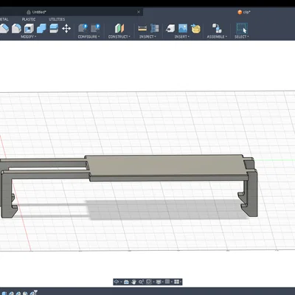This screenshot has height=295, width=295.
Task: Click the Zoom Window fit icon
Action: point(149,282)
